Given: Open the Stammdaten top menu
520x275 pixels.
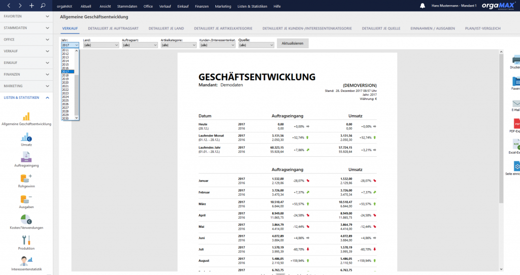Looking at the screenshot, I should (x=127, y=6).
